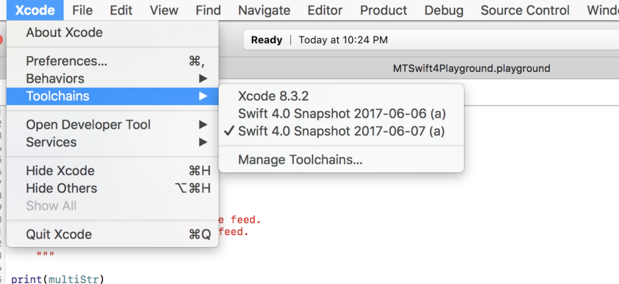The width and height of the screenshot is (619, 284).
Task: Select checked Swift 4.0 Snapshot 2017-06-07 toolchain
Action: (342, 131)
